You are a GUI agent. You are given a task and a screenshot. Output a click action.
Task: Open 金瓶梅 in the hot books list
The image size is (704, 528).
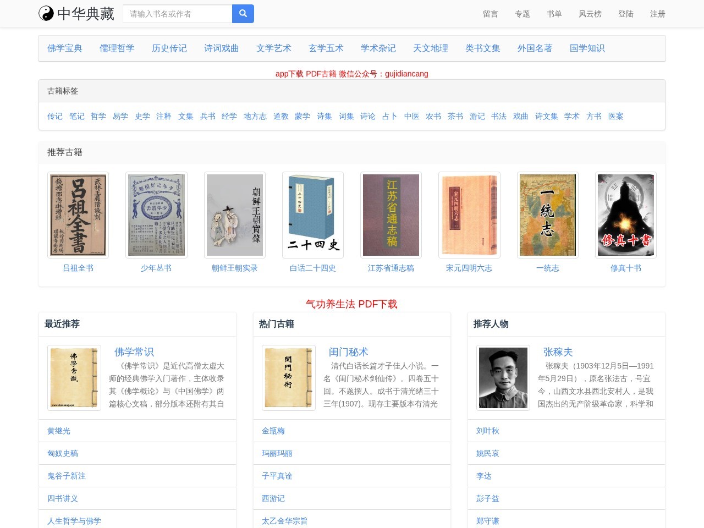coord(273,431)
